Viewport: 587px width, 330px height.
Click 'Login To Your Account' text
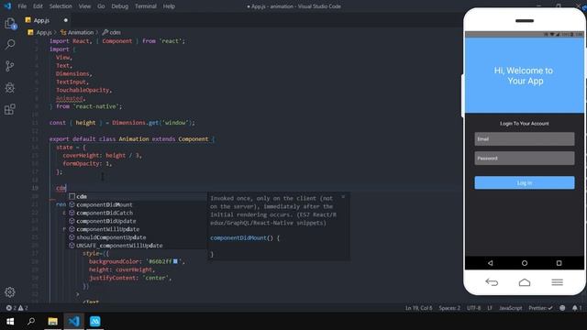click(525, 124)
